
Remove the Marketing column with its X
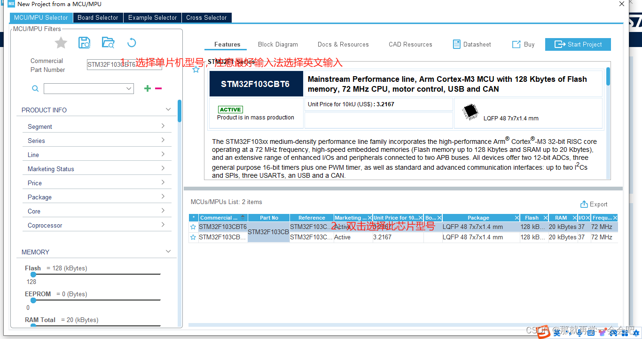(370, 218)
